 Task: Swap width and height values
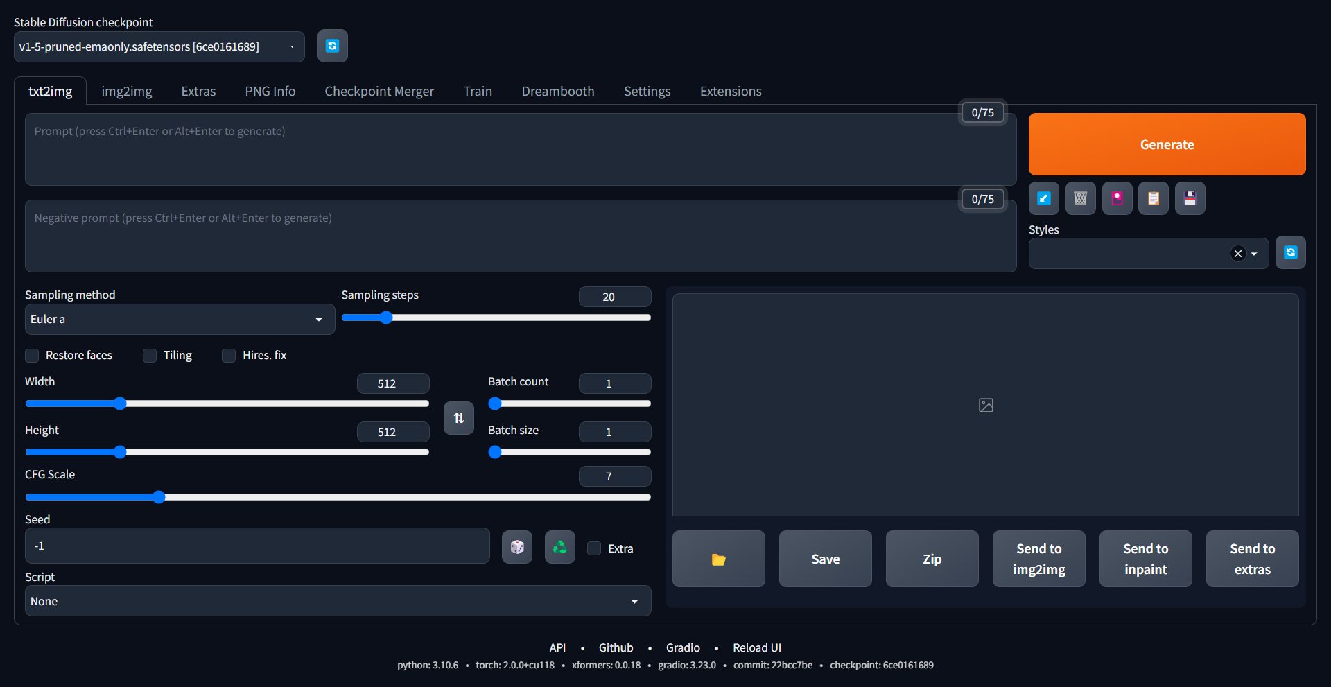[458, 417]
